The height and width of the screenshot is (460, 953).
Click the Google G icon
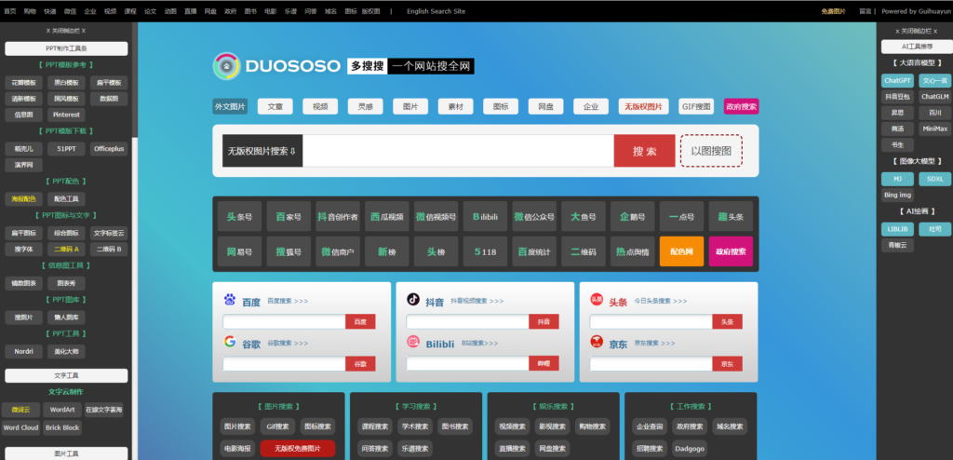point(230,342)
